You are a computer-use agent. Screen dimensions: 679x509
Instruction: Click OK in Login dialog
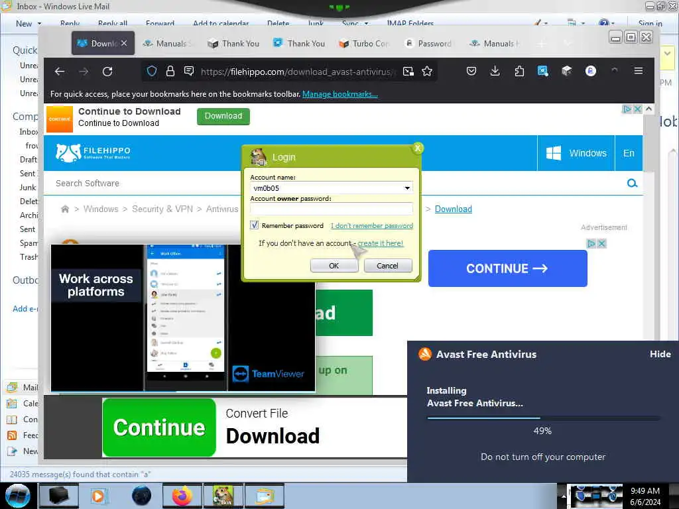tap(334, 265)
